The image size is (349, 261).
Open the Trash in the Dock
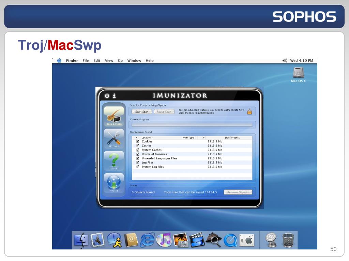(x=288, y=240)
